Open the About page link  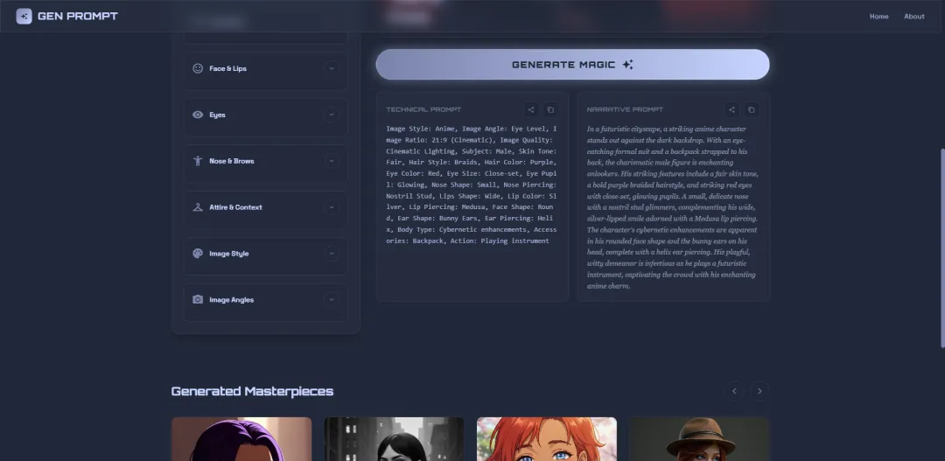click(913, 17)
